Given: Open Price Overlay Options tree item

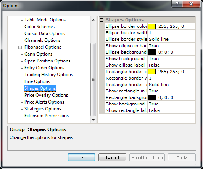Looking at the screenshot, I should 46,95.
